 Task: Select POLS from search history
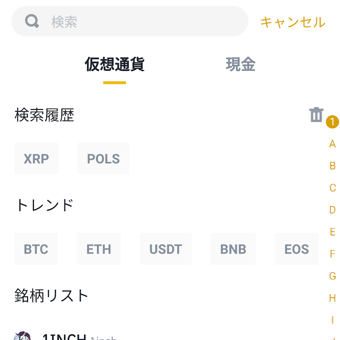[103, 159]
